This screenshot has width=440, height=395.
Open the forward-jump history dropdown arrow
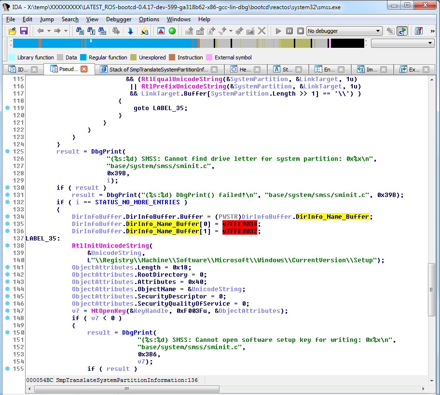[66, 31]
